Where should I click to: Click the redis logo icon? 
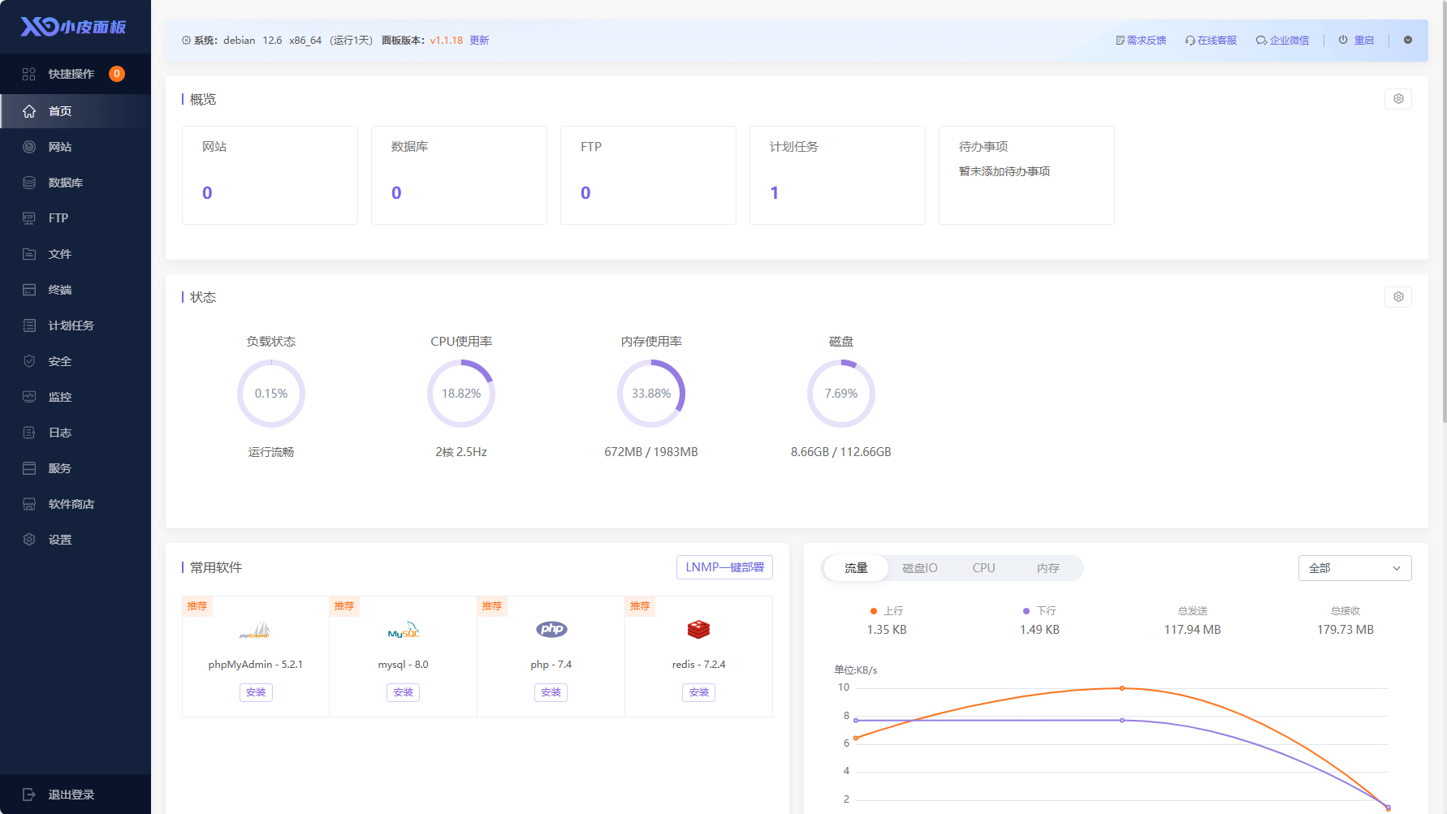[698, 629]
